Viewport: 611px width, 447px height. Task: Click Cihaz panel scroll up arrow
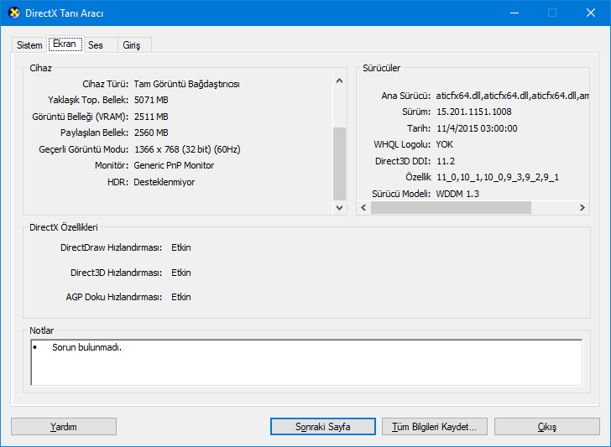pos(339,81)
